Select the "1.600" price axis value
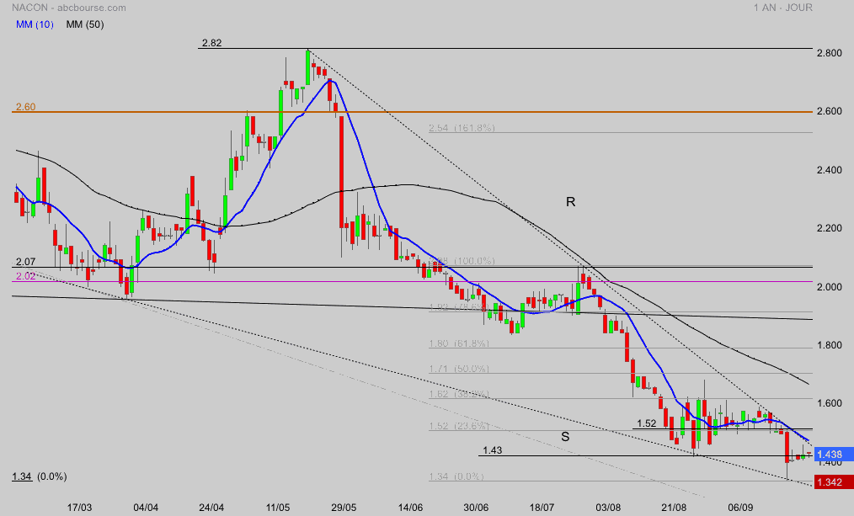The image size is (854, 516). pyautogui.click(x=830, y=403)
